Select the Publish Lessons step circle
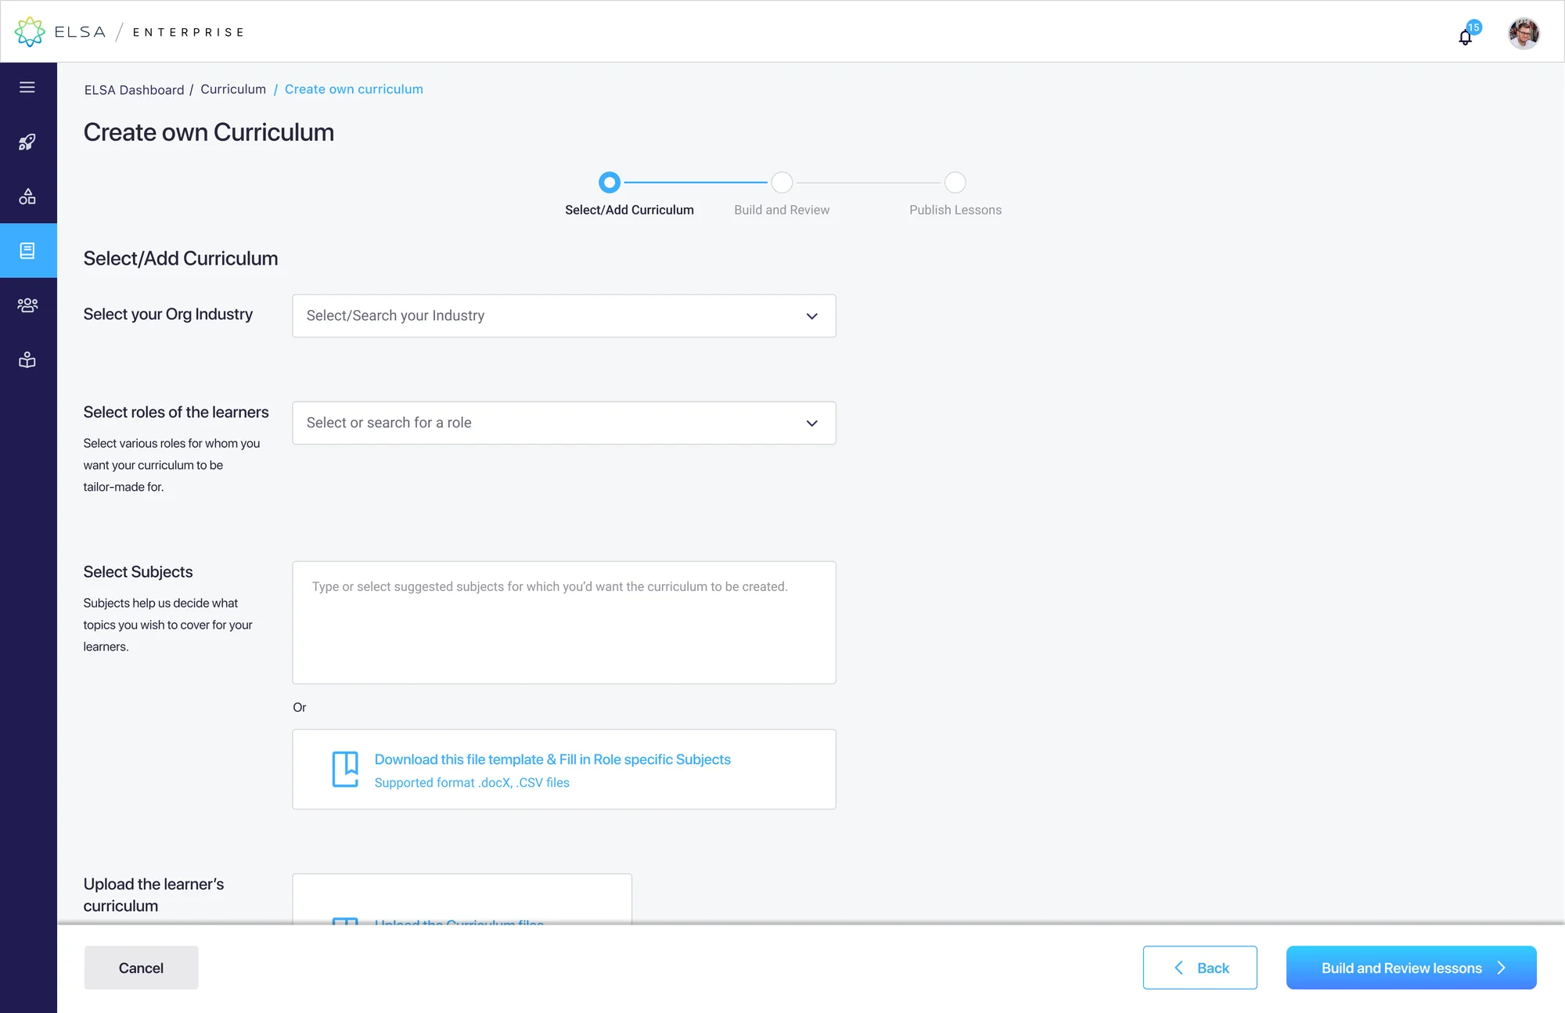 [x=955, y=182]
